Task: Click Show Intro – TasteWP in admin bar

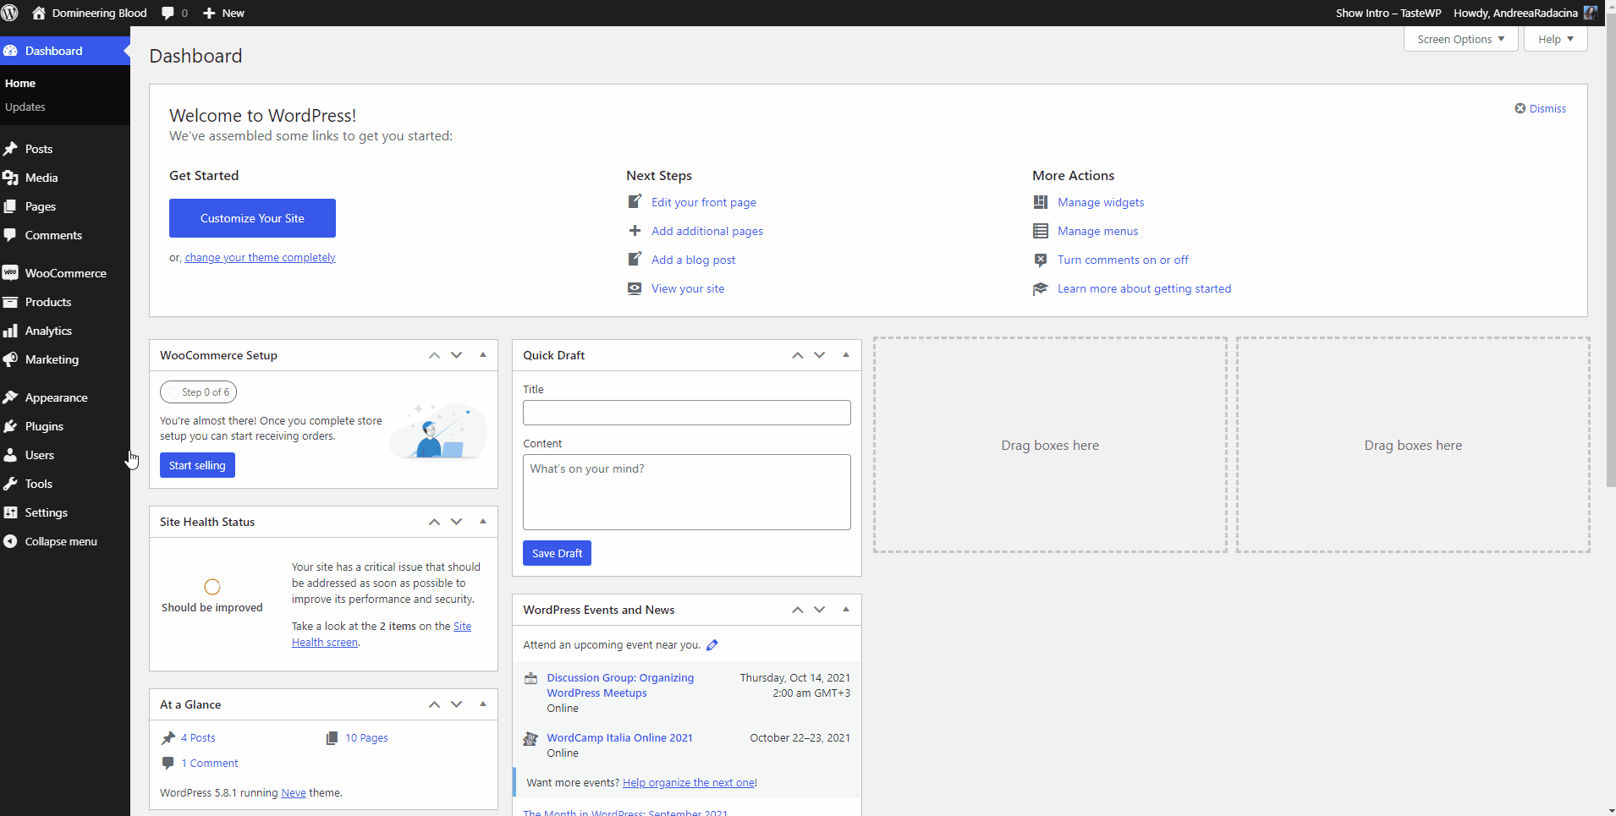Action: (1388, 13)
